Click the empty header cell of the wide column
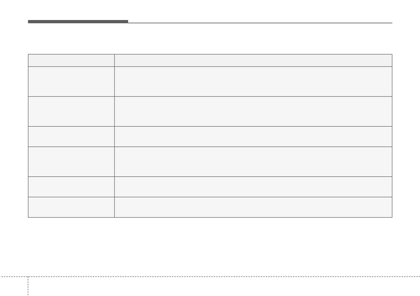420x296 pixels. tap(253, 60)
